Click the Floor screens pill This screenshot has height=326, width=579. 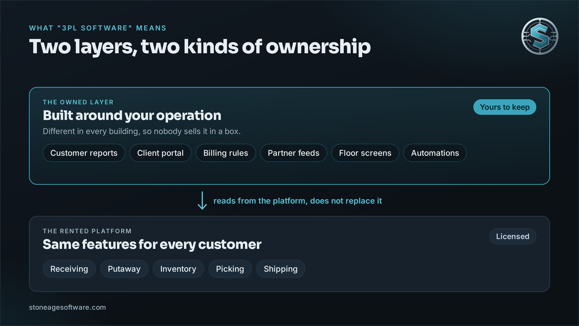(x=365, y=153)
